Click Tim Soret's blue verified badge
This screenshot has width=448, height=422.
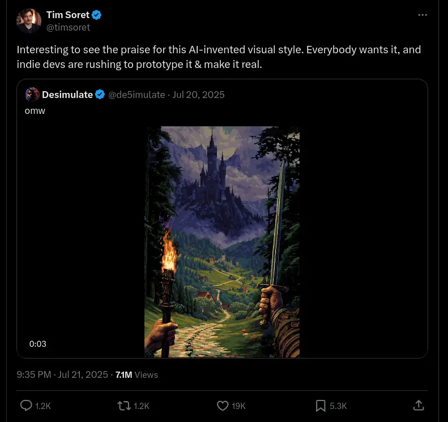(x=97, y=15)
